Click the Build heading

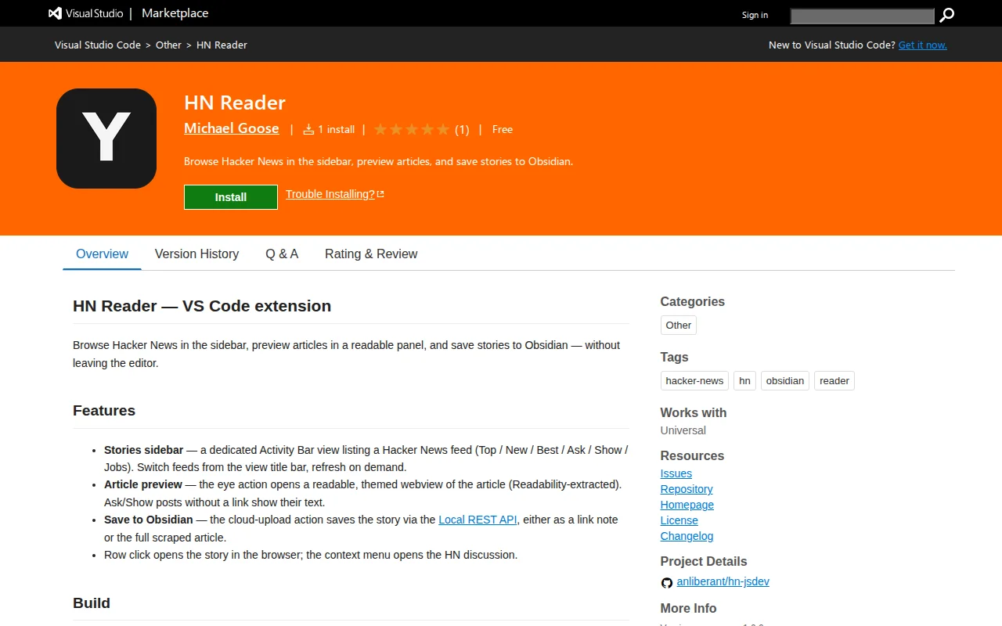(x=92, y=603)
